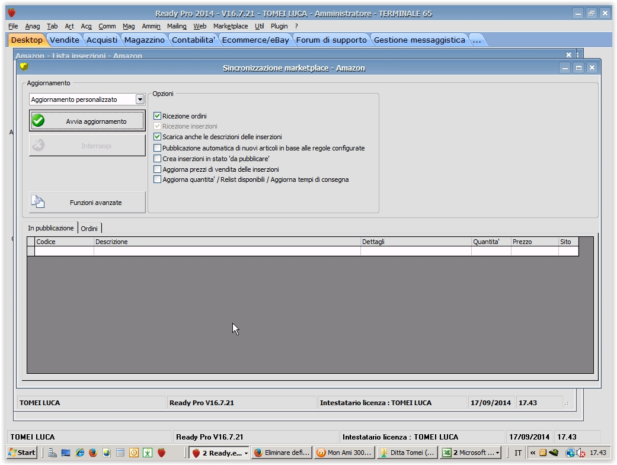Viewport: 617px width, 465px height.
Task: Enable Crea inserzioni in stato 'da pubblicare'
Action: (x=158, y=159)
